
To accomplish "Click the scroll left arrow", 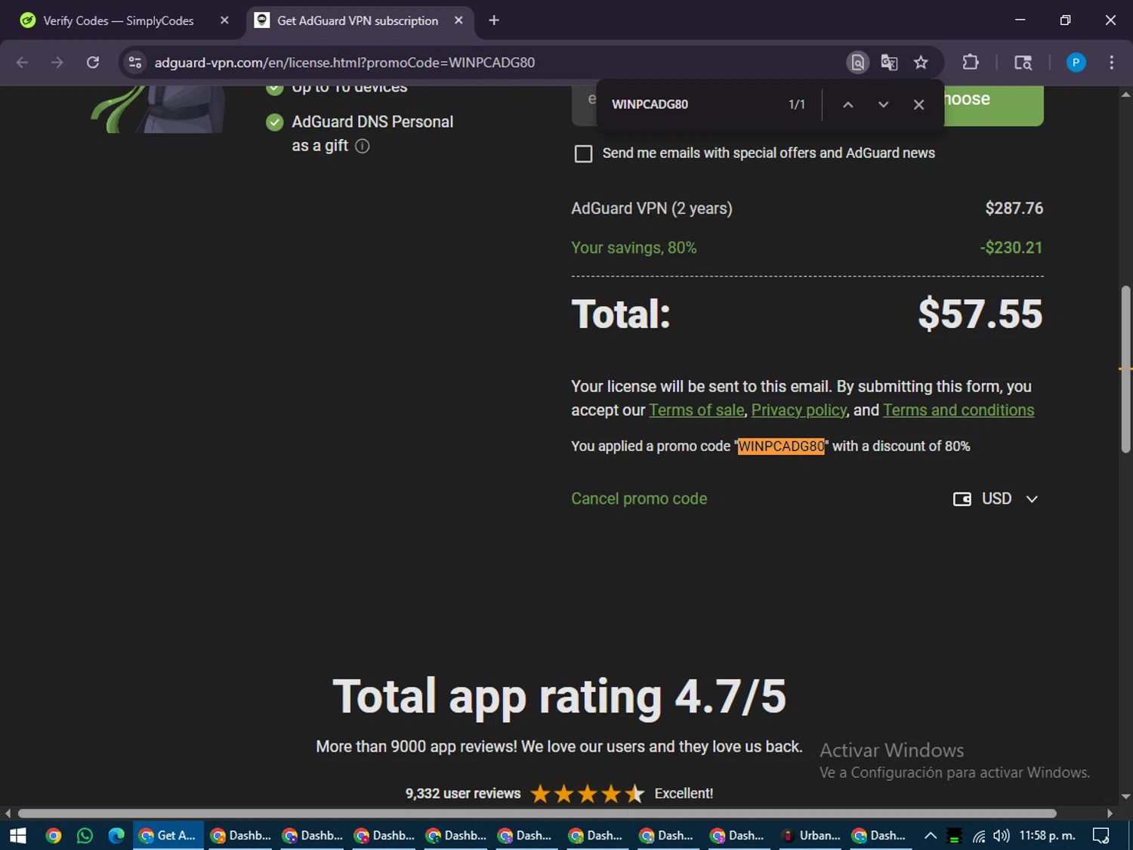I will [x=8, y=813].
